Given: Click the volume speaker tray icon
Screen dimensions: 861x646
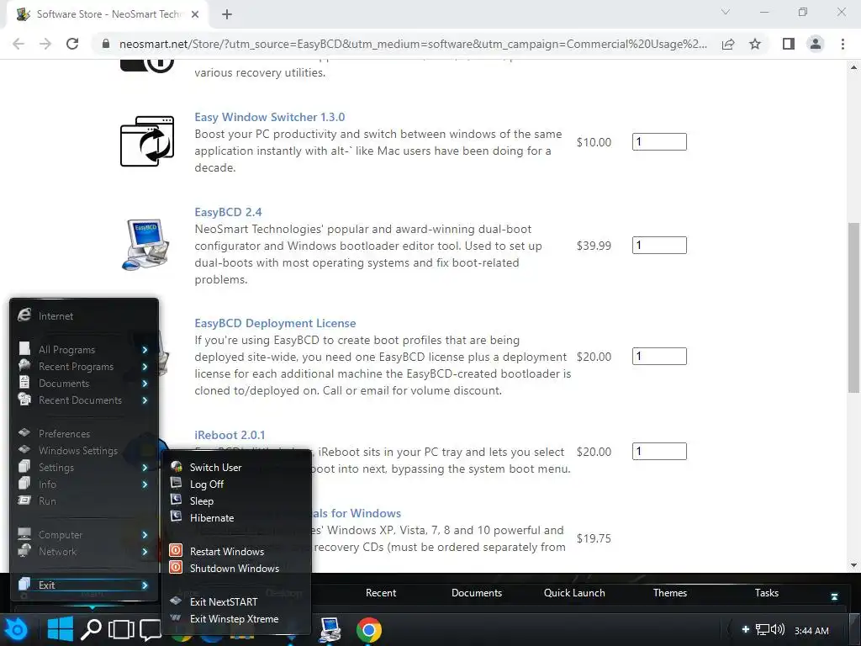Looking at the screenshot, I should (778, 629).
